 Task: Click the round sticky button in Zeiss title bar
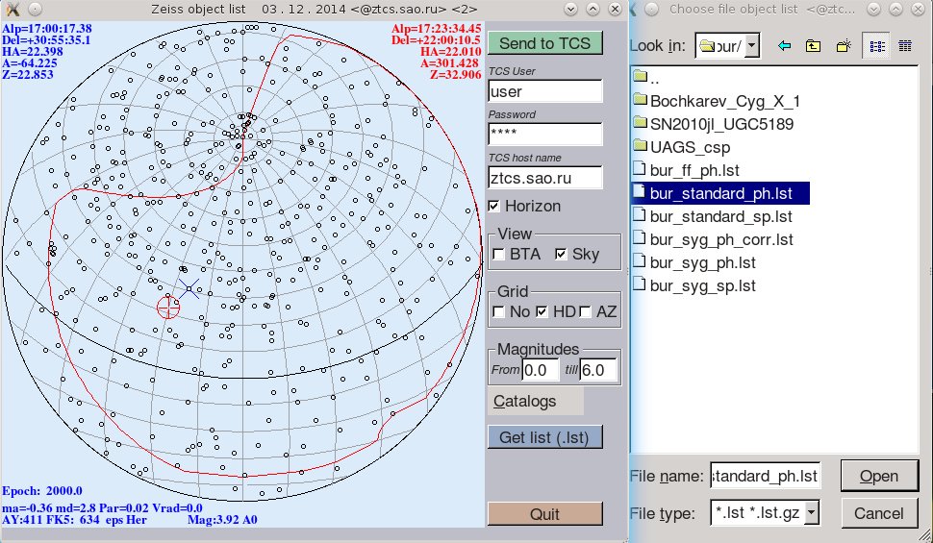click(x=35, y=9)
